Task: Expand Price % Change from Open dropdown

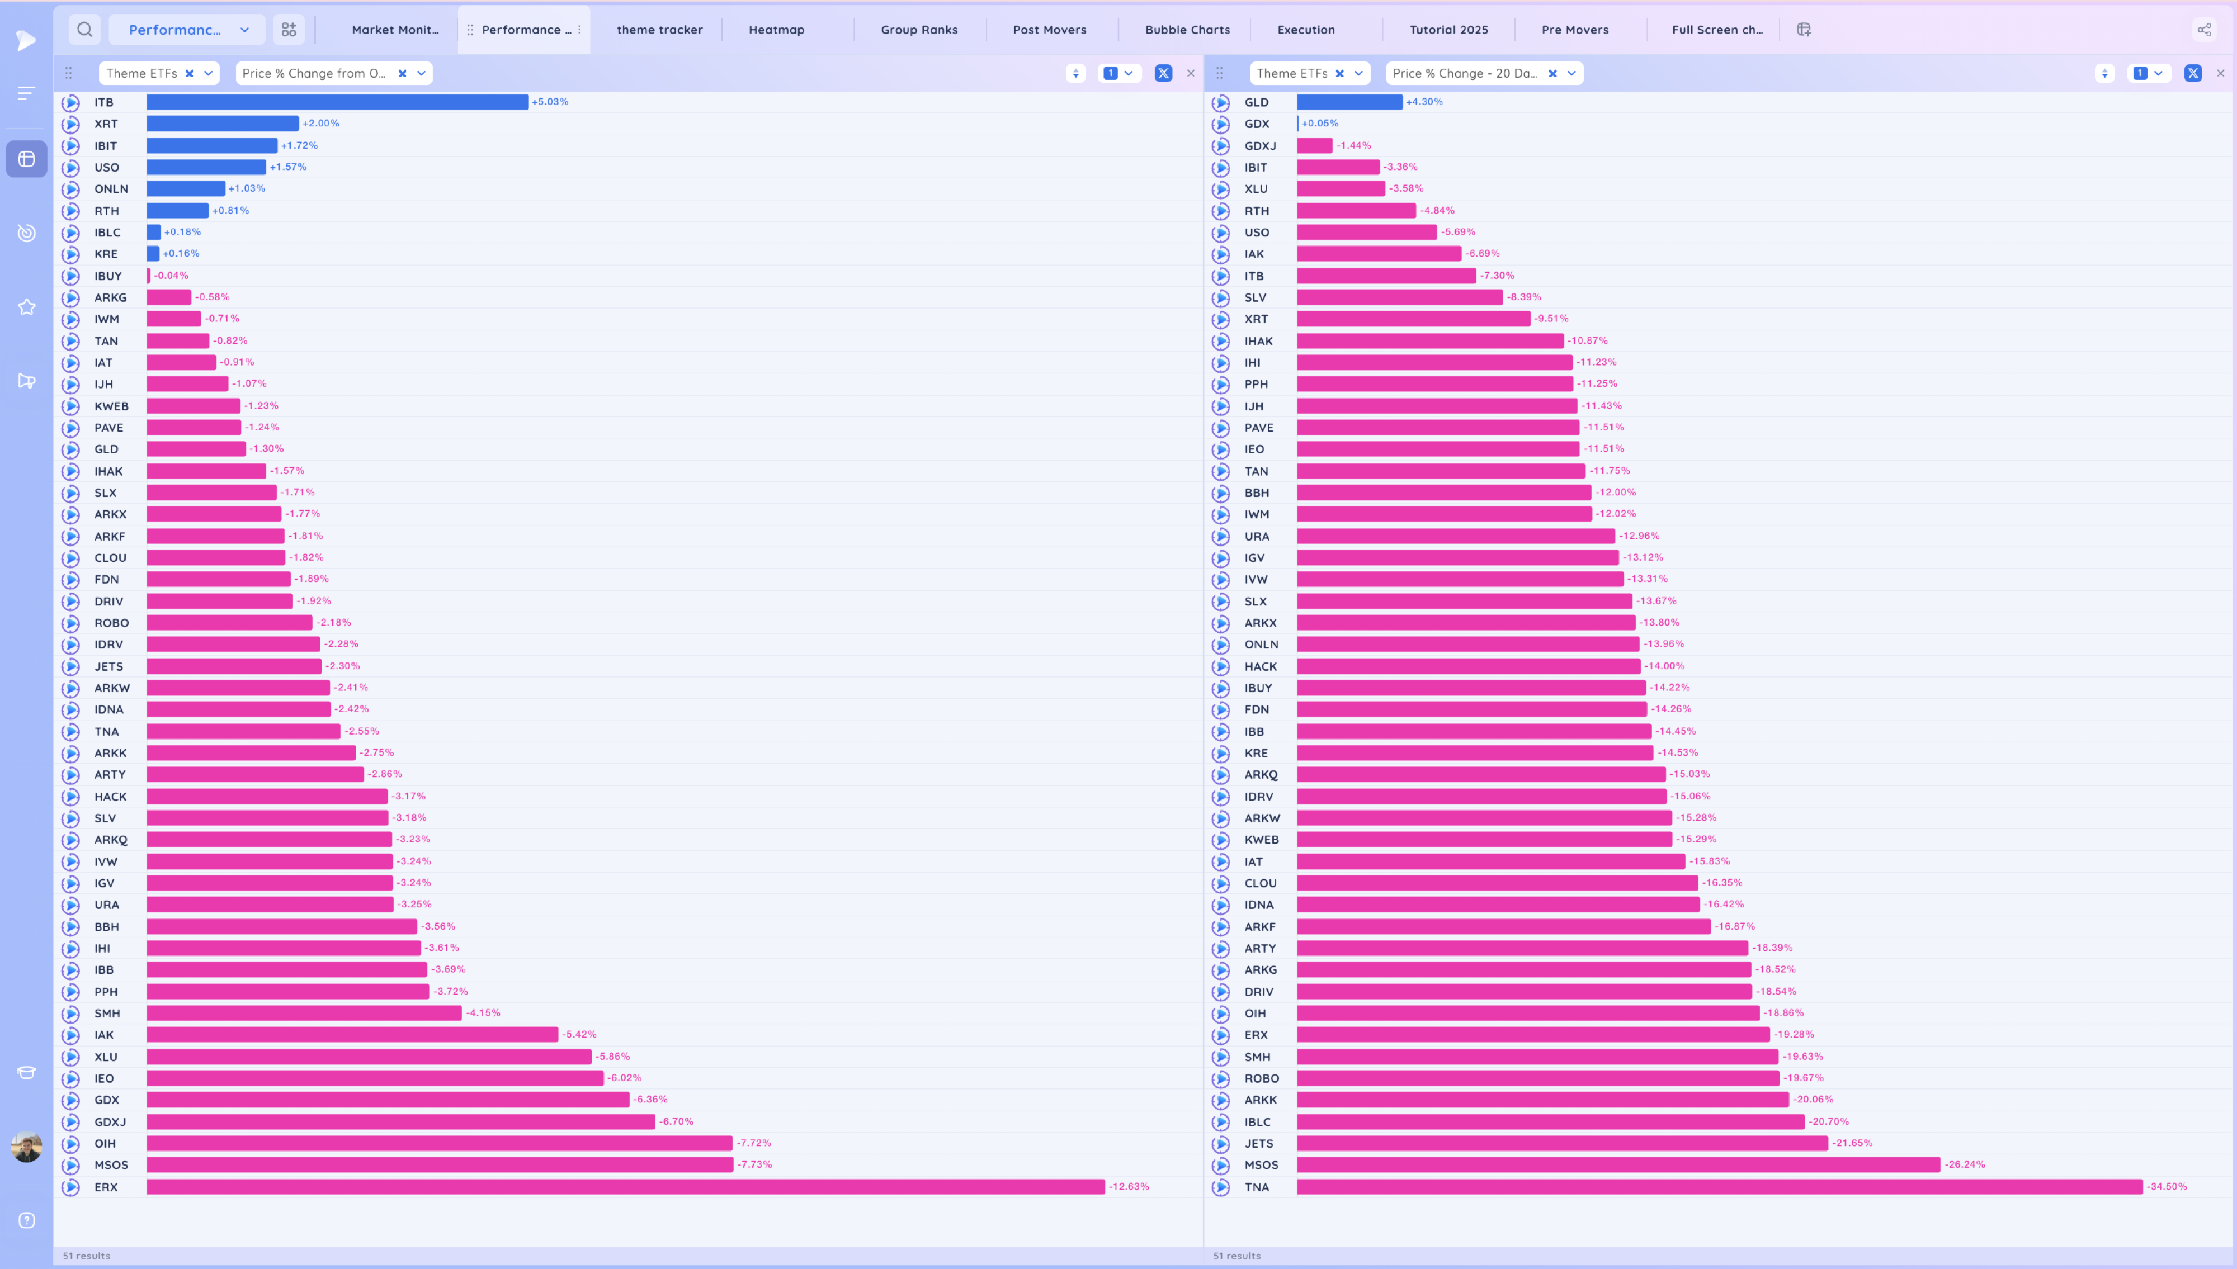Action: 421,73
